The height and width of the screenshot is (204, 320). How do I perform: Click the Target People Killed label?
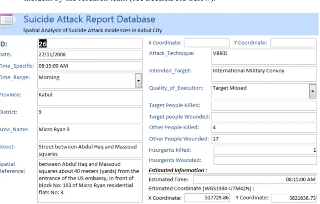[x=175, y=105]
